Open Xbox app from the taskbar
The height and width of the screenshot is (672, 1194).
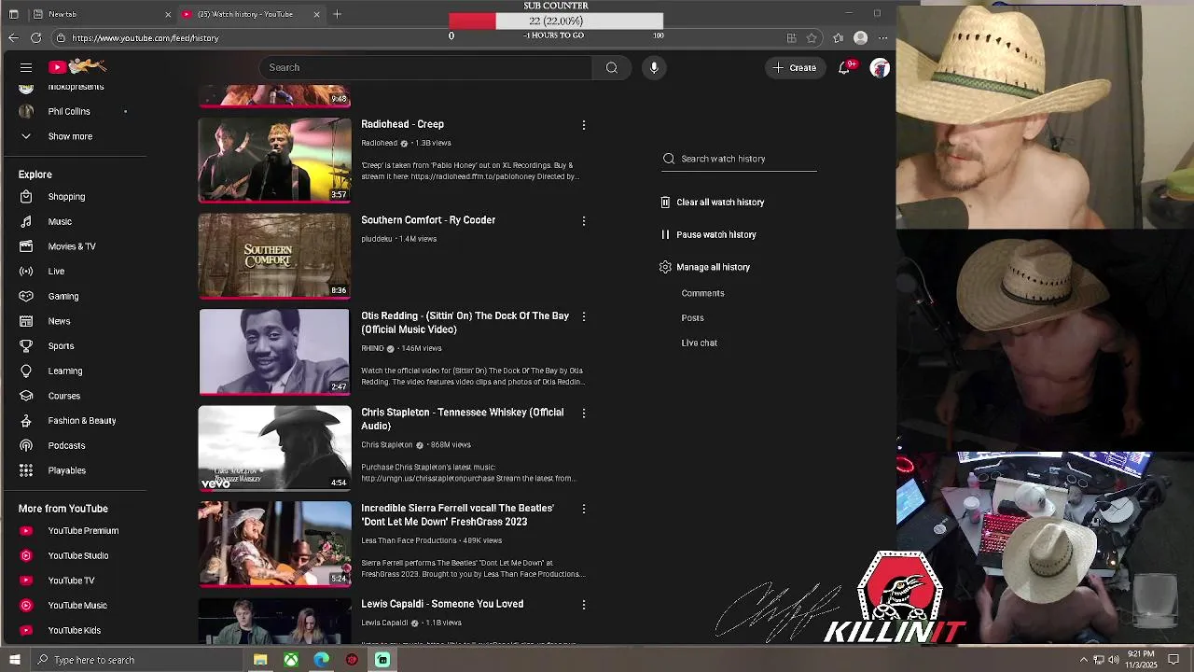pyautogui.click(x=291, y=660)
